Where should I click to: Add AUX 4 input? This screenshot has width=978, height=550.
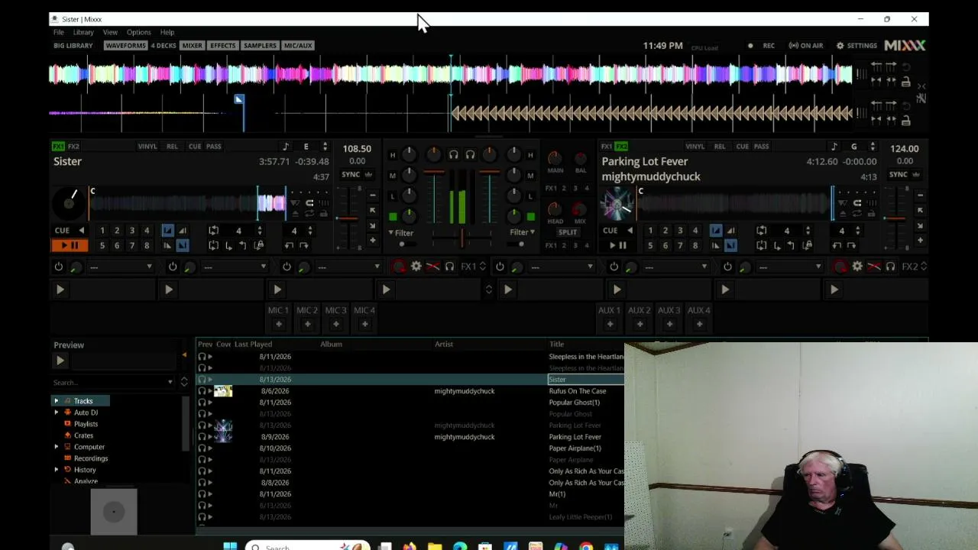(698, 325)
